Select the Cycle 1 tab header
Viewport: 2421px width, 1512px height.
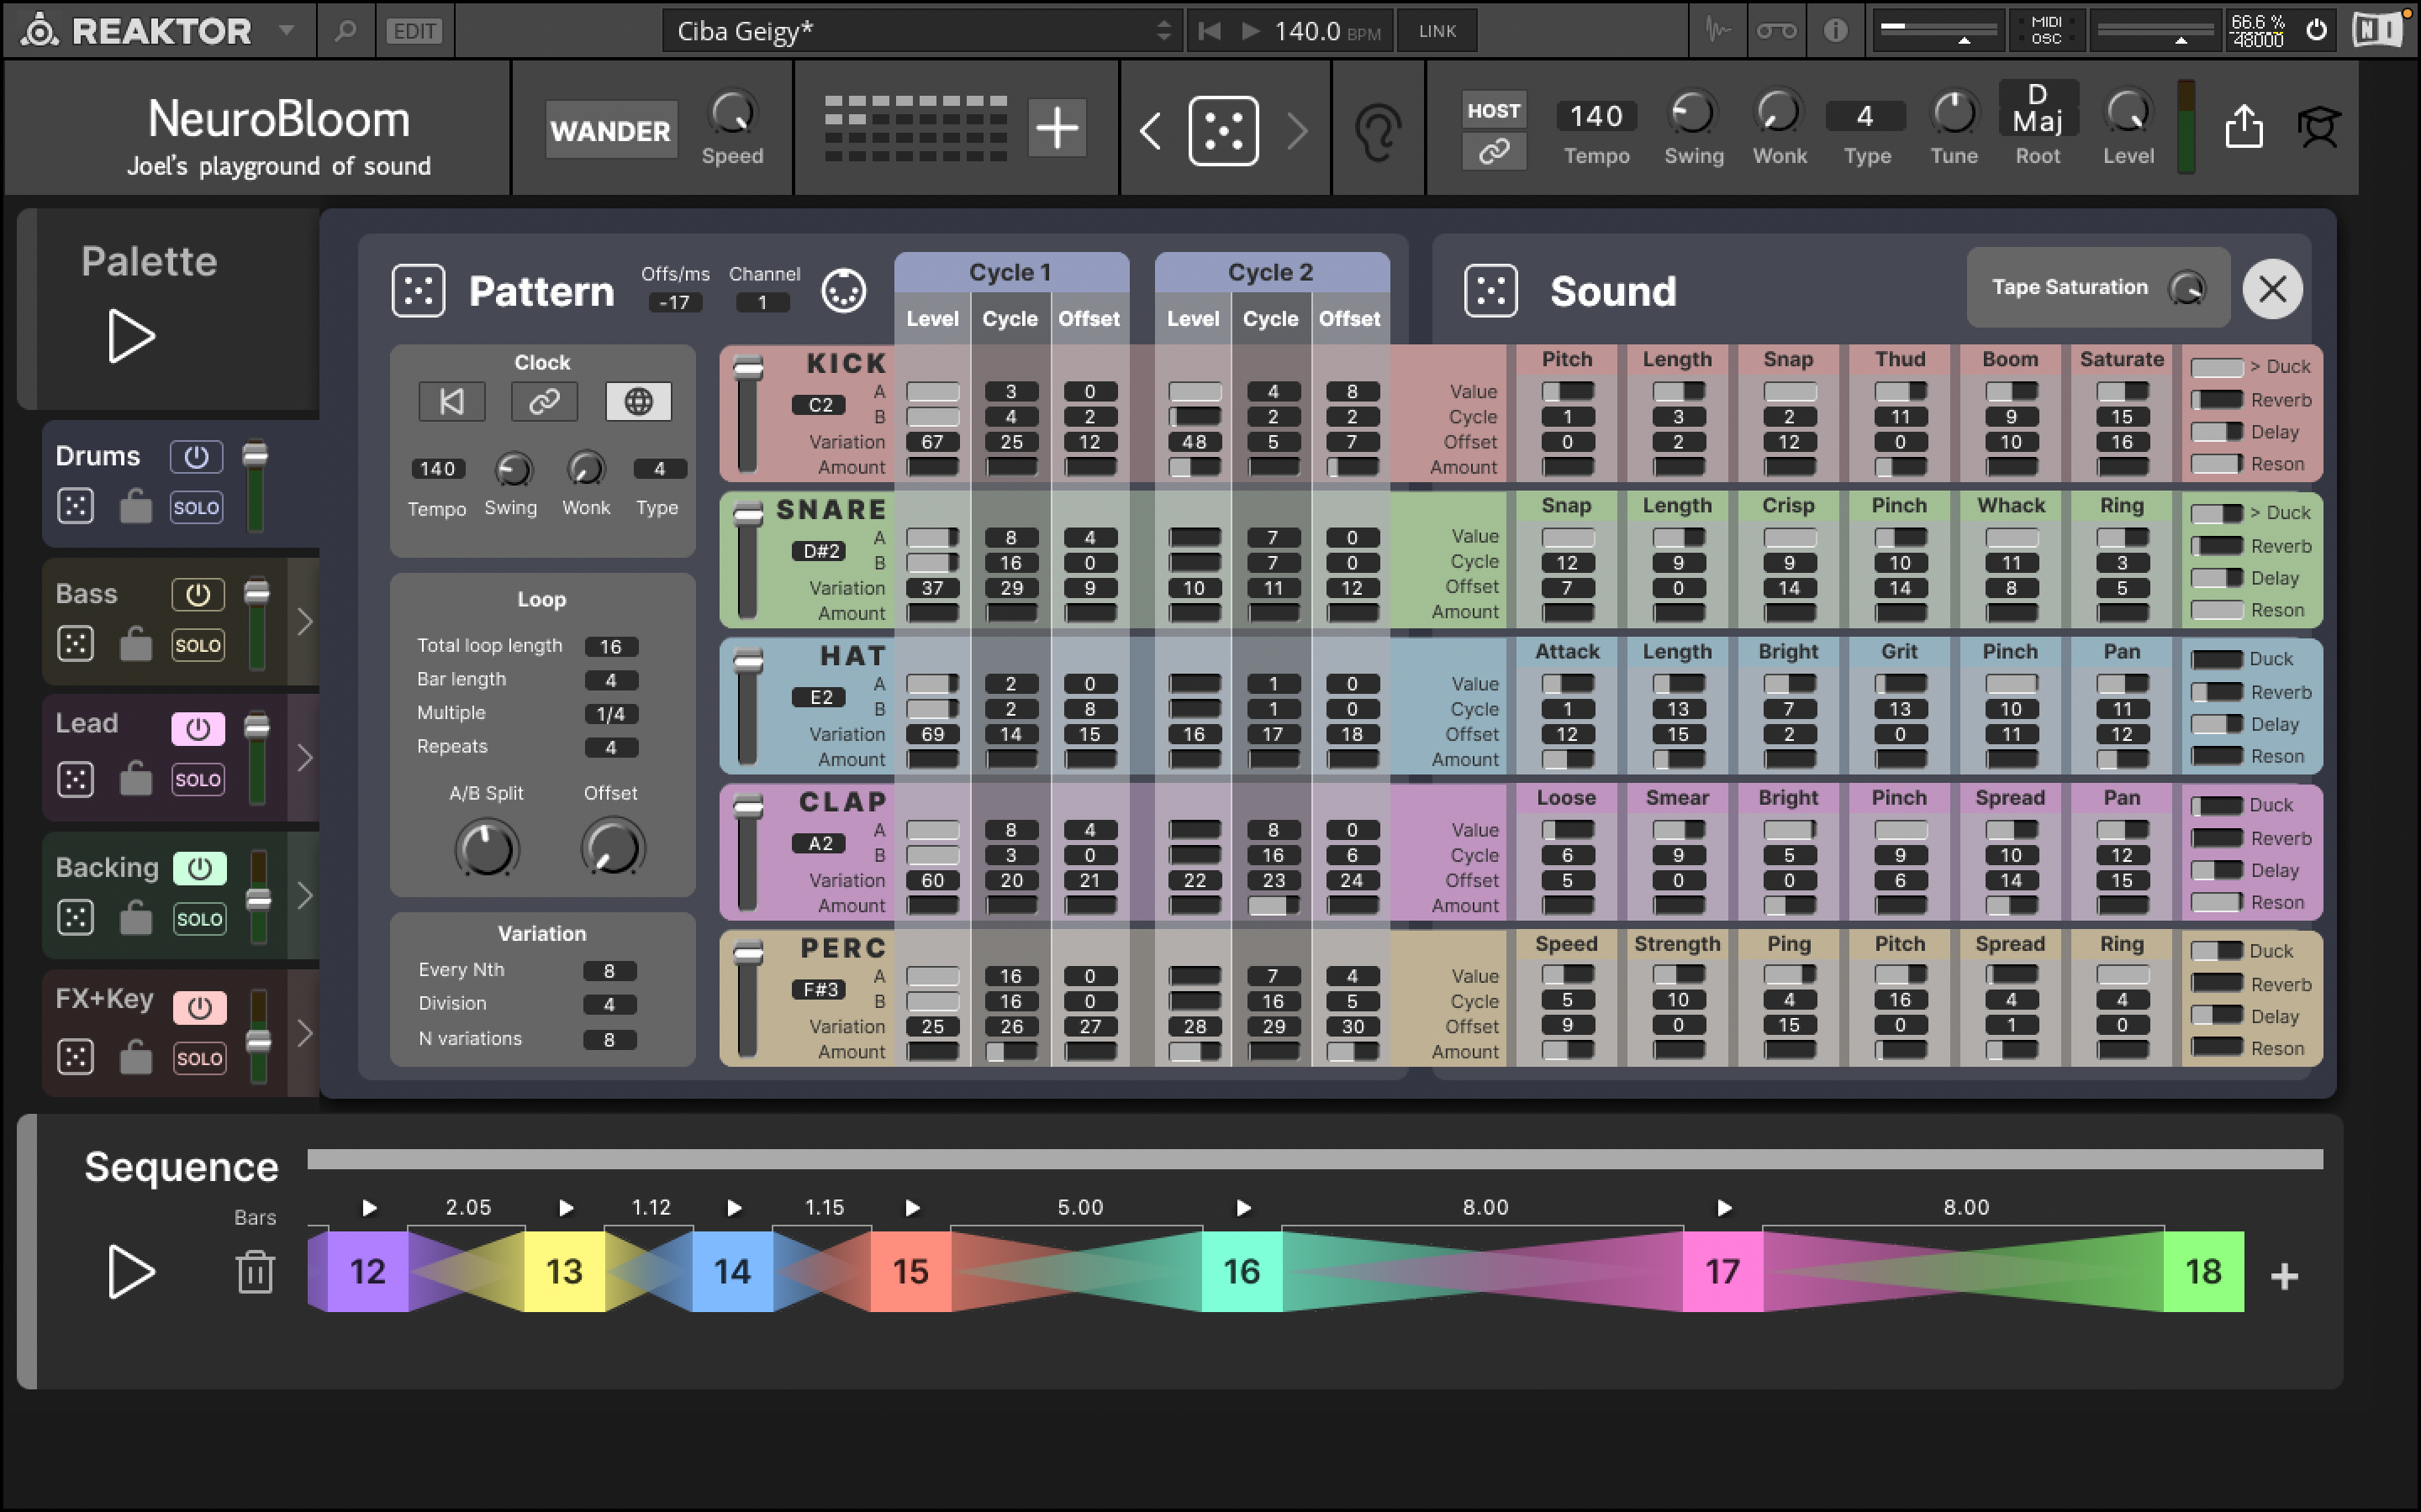coord(1010,272)
